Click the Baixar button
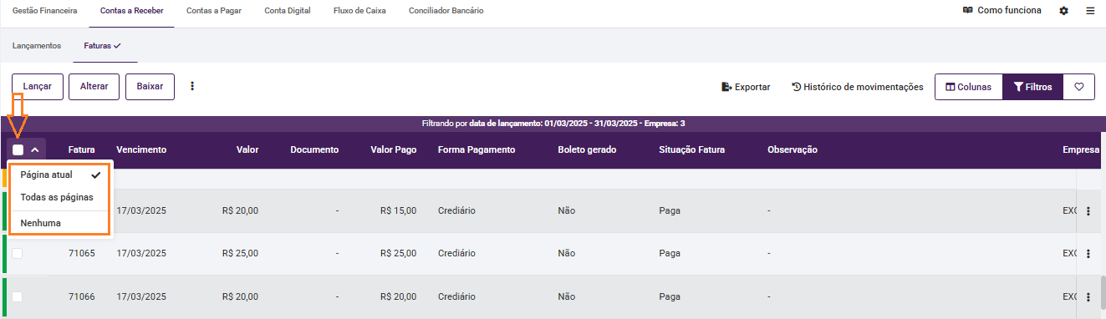1106x319 pixels. [150, 87]
